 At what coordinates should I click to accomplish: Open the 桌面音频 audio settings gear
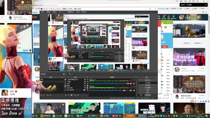134,90
